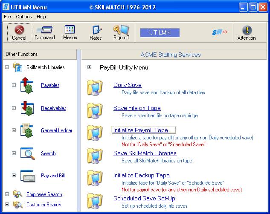Image resolution: width=270 pixels, height=214 pixels.
Task: Maximize the UTILMN Menu window
Action: pyautogui.click(x=253, y=7)
